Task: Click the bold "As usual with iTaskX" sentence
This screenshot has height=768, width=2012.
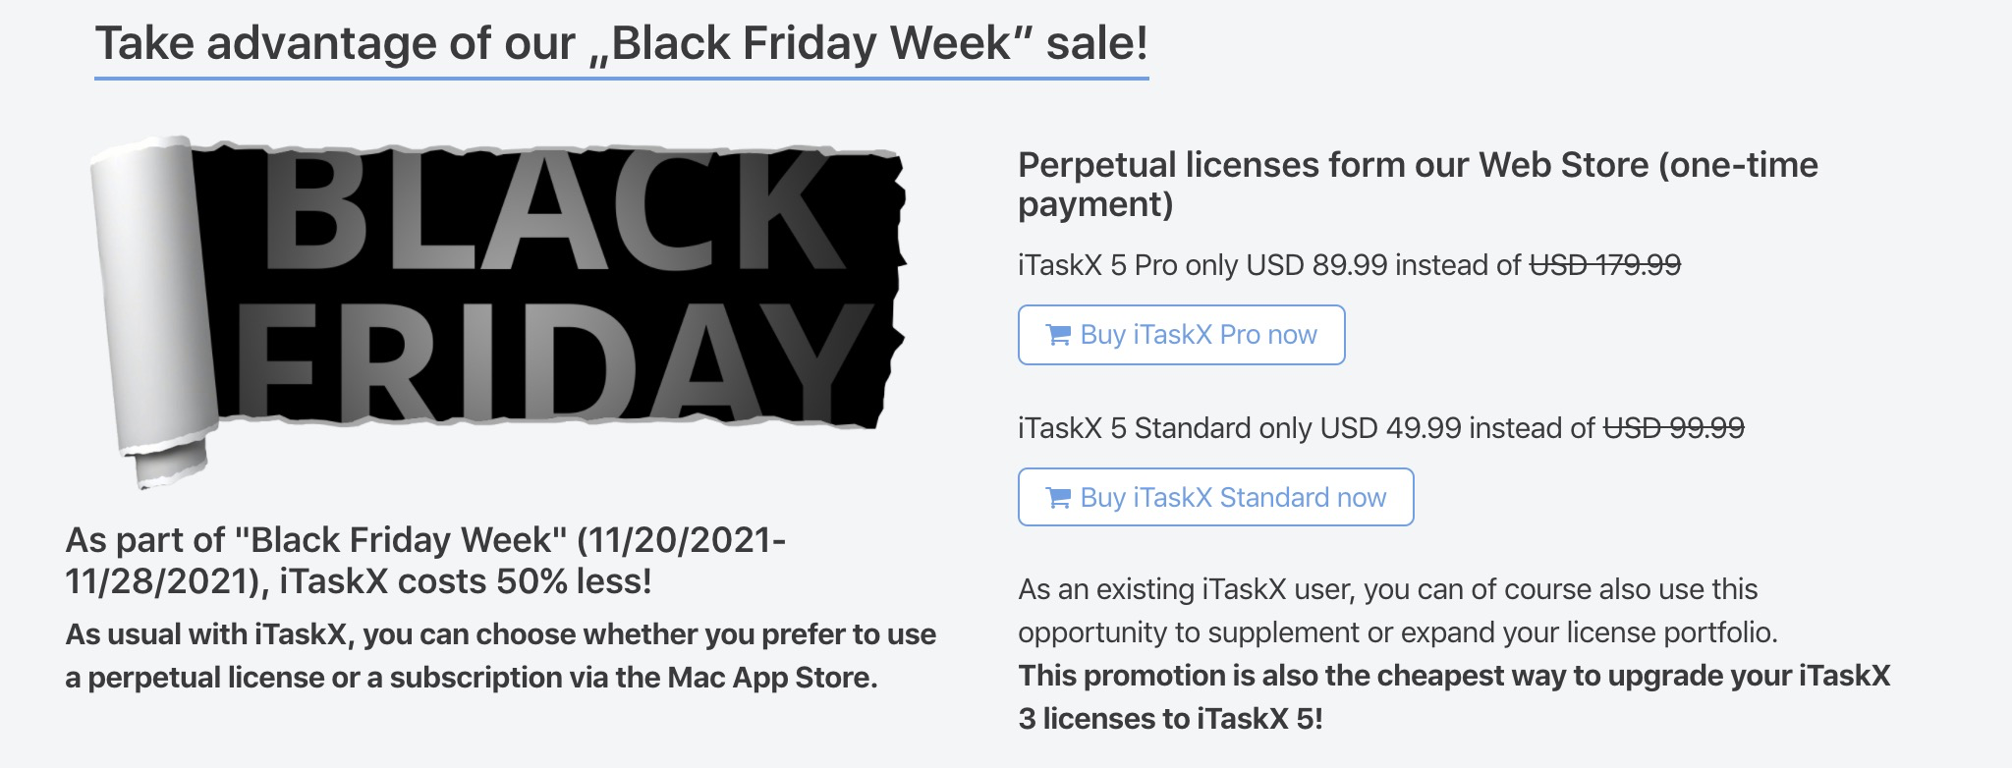Action: (x=500, y=634)
